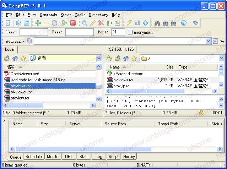Switch to the Scheduler tab
The image size is (227, 169).
tap(34, 157)
